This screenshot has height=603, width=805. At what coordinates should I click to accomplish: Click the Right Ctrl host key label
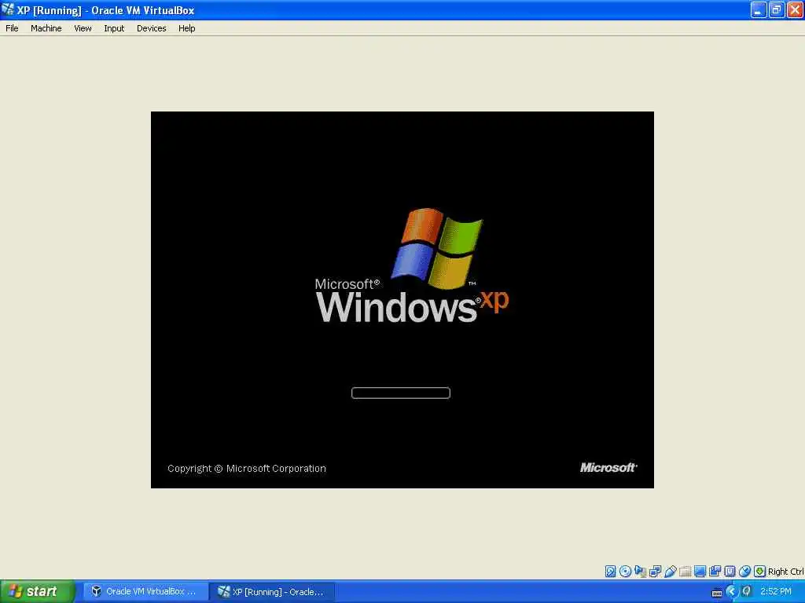[x=785, y=572]
